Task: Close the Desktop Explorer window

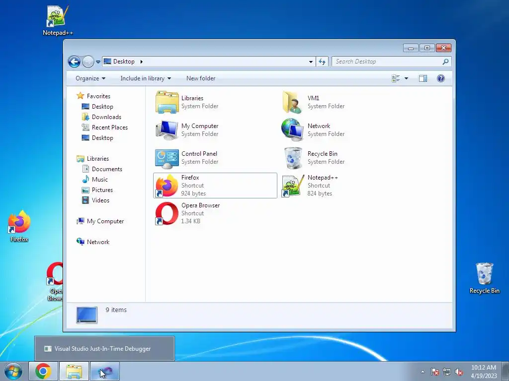Action: (444, 48)
